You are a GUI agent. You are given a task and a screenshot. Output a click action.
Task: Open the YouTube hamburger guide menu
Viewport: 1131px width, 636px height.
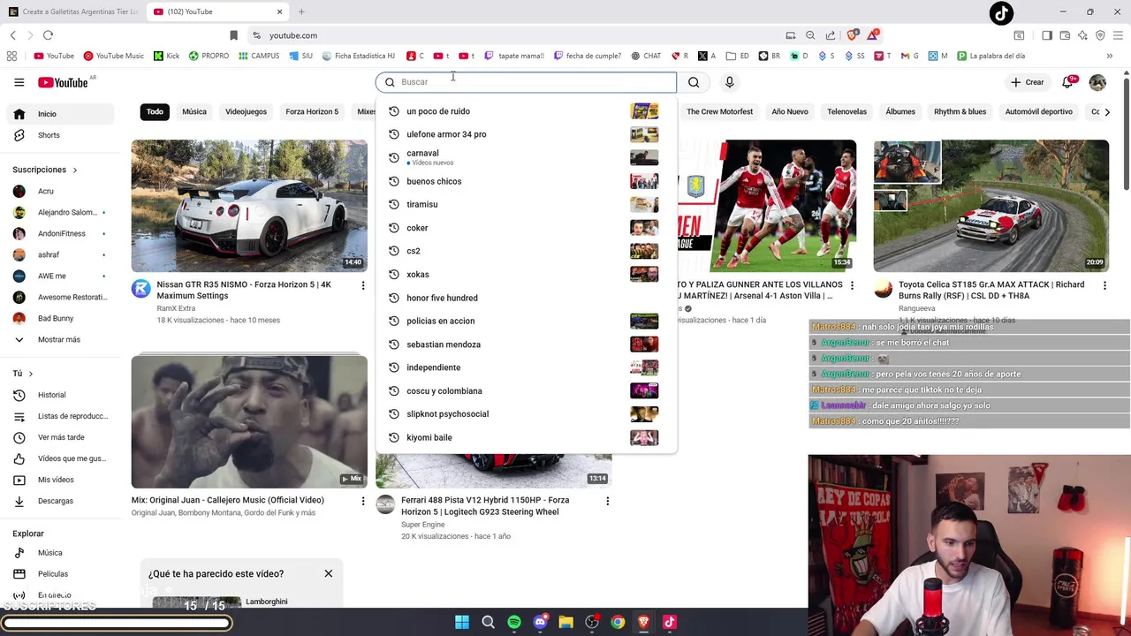[19, 82]
